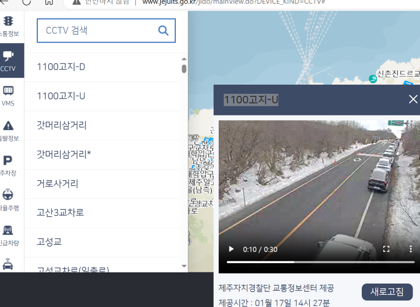Select 갓머리삼거리 without asterisk
The height and width of the screenshot is (307, 420).
[x=102, y=125]
